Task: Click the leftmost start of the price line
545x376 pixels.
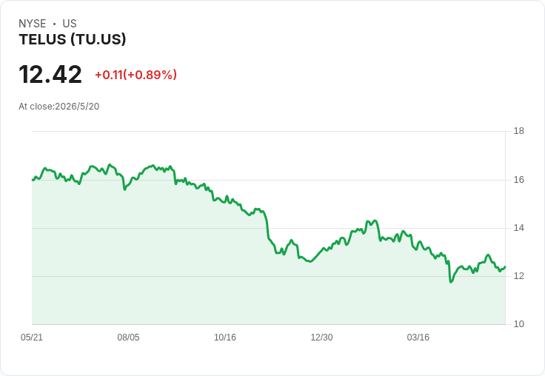Action: tap(33, 180)
